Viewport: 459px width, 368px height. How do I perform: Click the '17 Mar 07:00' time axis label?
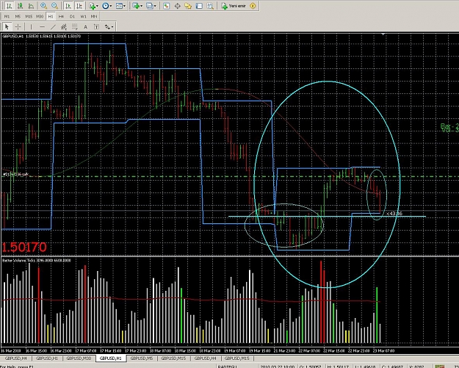pos(86,350)
